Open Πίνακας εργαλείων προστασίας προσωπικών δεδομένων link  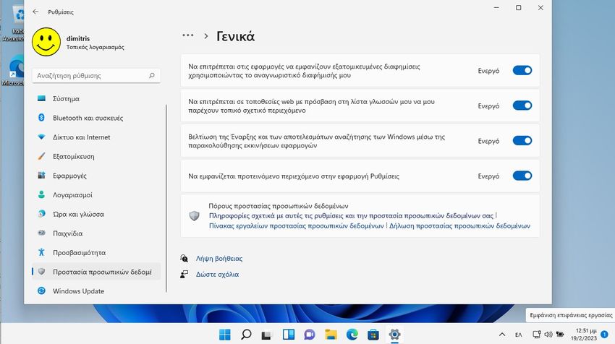296,225
